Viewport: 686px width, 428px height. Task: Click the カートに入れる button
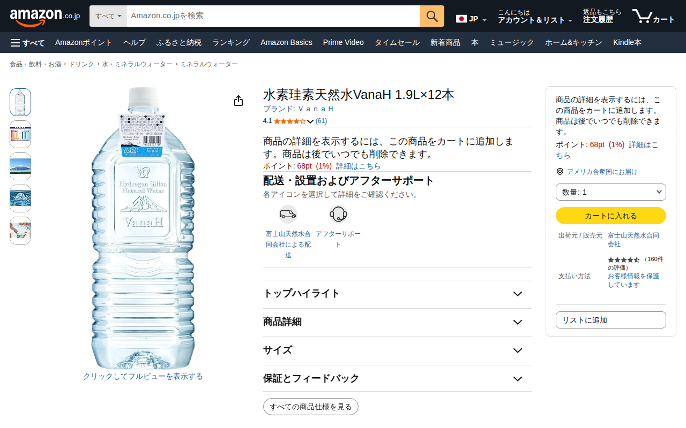pyautogui.click(x=611, y=216)
